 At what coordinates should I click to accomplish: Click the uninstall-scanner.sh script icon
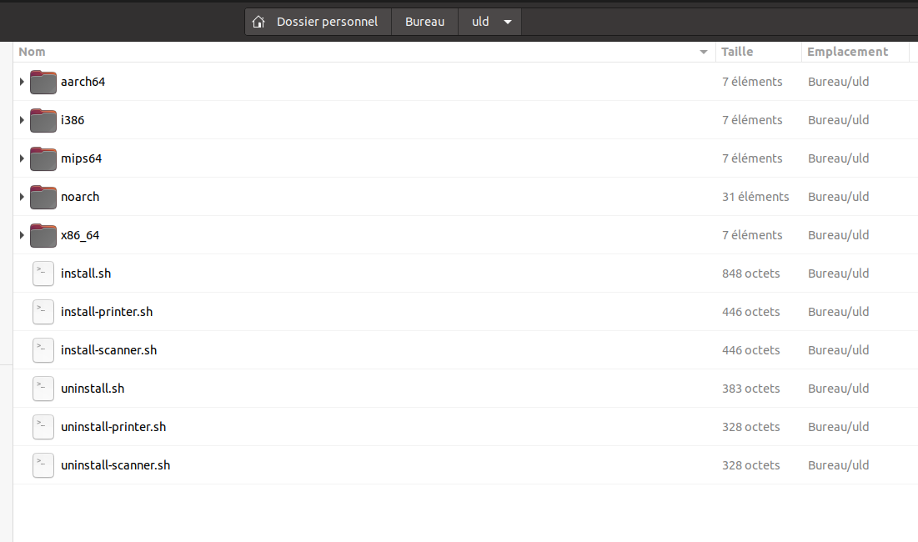point(43,465)
